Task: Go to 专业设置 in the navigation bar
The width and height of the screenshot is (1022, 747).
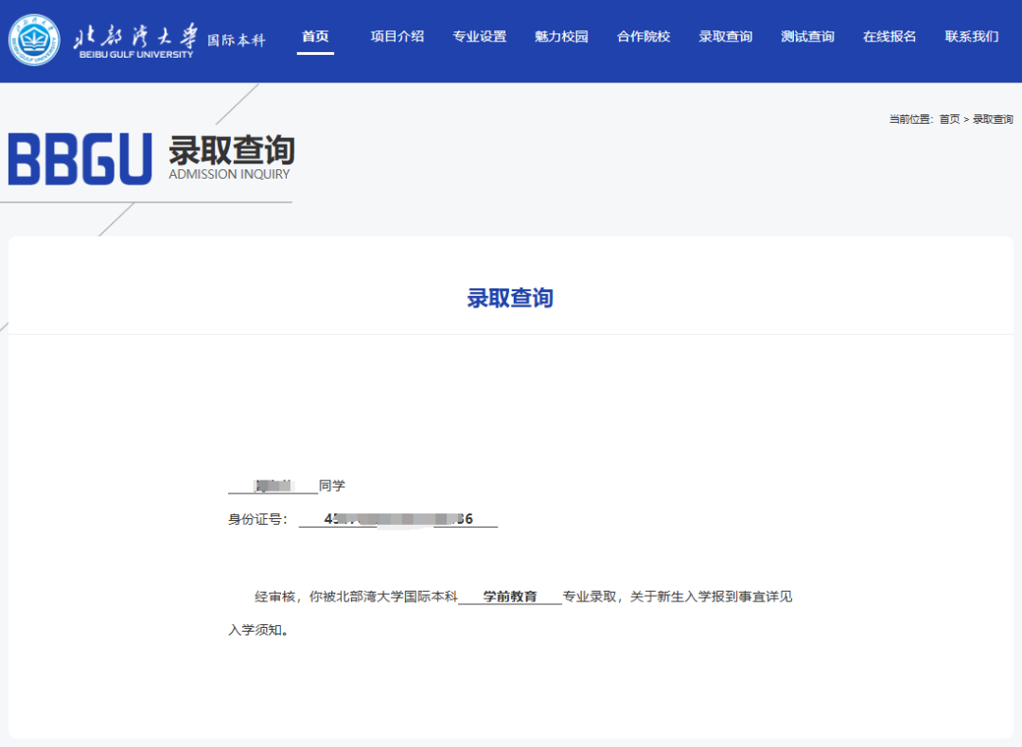Action: click(480, 37)
